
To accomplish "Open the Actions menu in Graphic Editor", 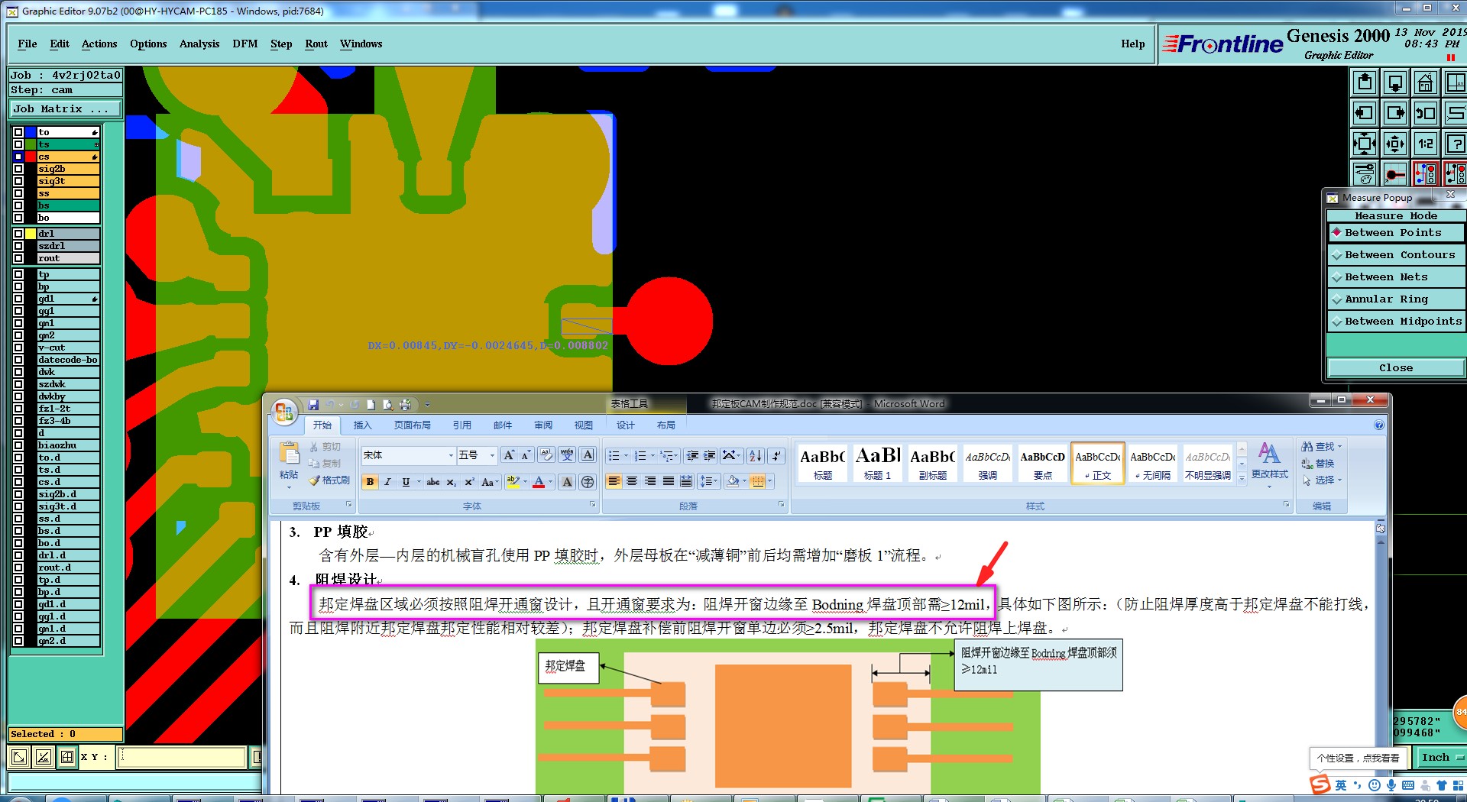I will pyautogui.click(x=99, y=44).
